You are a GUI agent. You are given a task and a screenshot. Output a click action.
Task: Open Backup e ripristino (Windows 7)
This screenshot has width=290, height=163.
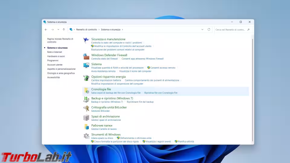(112, 98)
